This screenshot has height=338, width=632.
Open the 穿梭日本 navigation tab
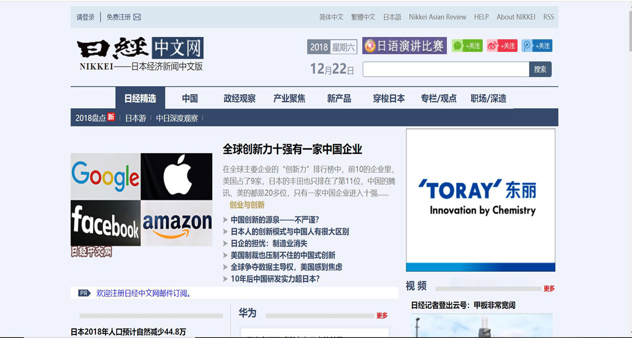(x=389, y=98)
